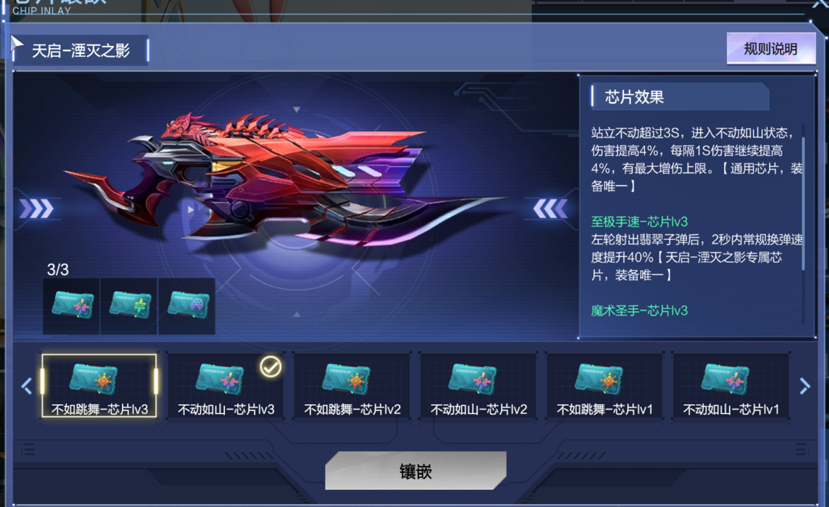Image resolution: width=829 pixels, height=507 pixels.
Task: Show previous chips with left chevron
Action: click(x=26, y=386)
